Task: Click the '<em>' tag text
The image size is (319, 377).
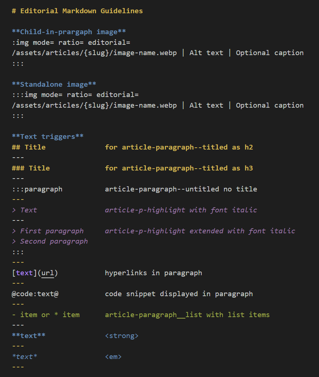Action: 113,357
